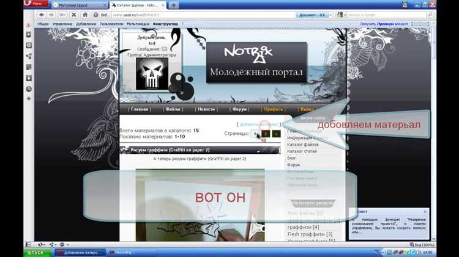
Task: Click the fast-forward key icon in toolbar
Action: pos(62,15)
